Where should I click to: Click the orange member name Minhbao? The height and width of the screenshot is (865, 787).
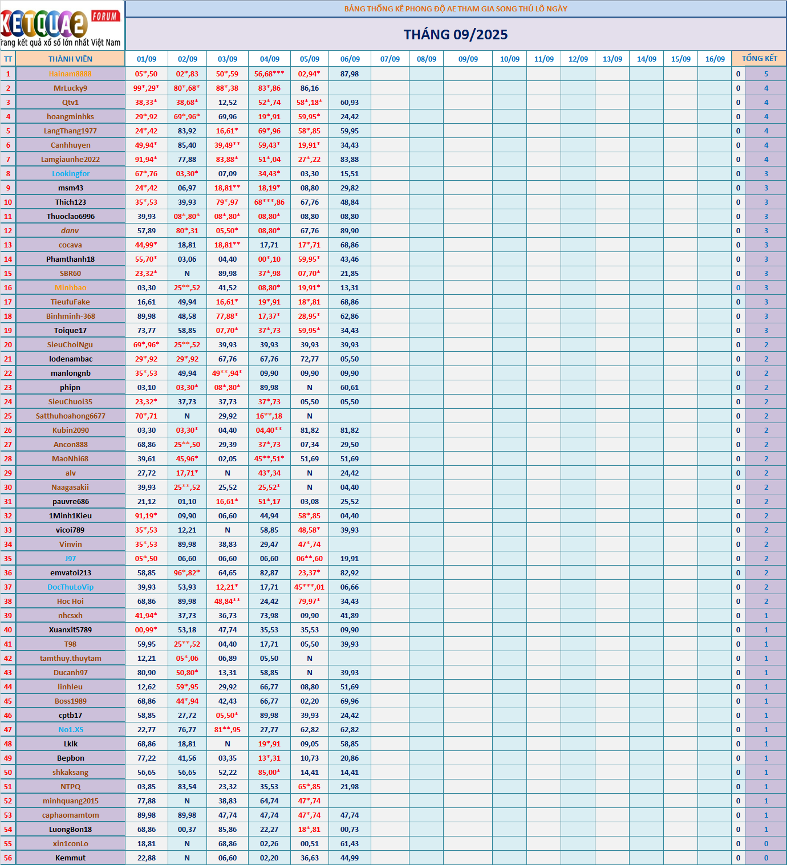pyautogui.click(x=71, y=287)
